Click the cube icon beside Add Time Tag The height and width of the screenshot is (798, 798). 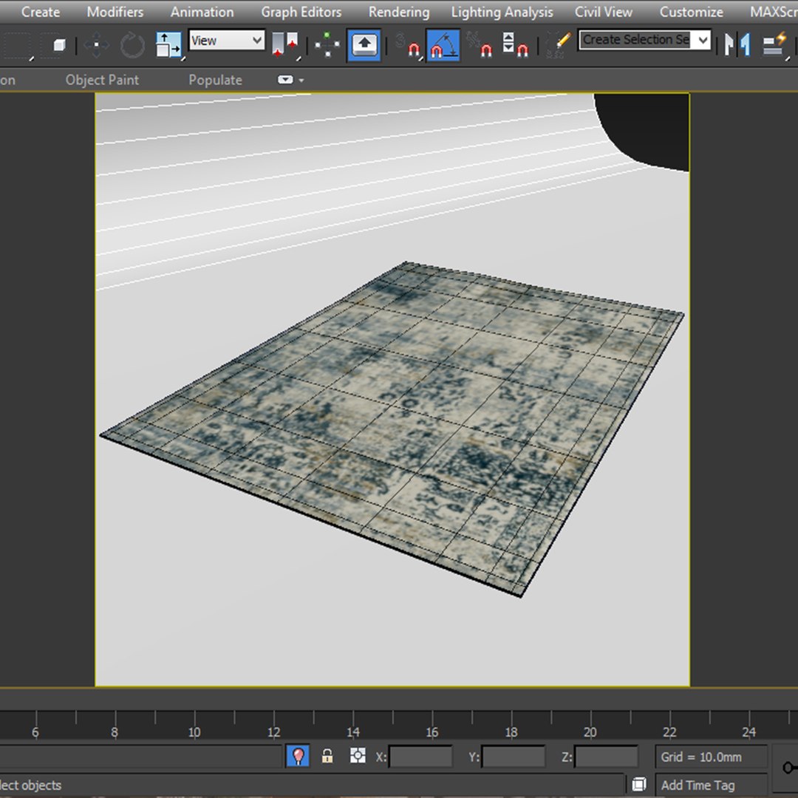(x=638, y=784)
